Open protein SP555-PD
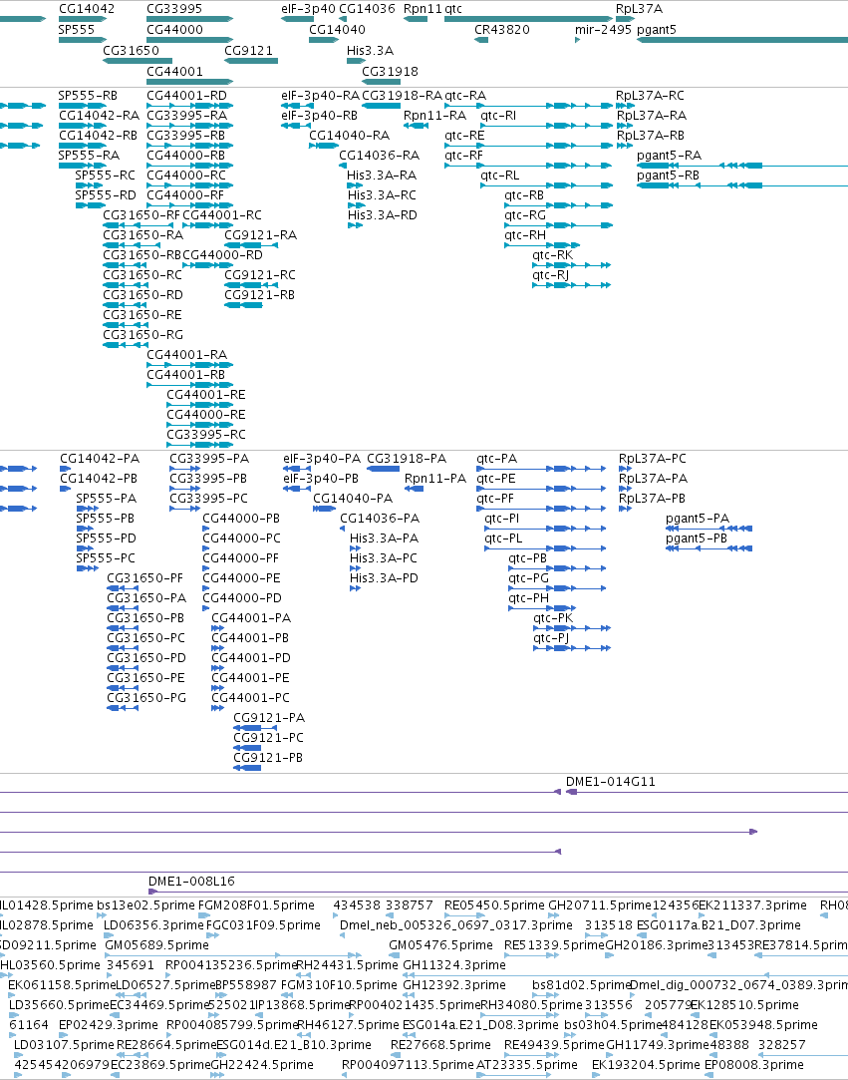 [x=106, y=538]
